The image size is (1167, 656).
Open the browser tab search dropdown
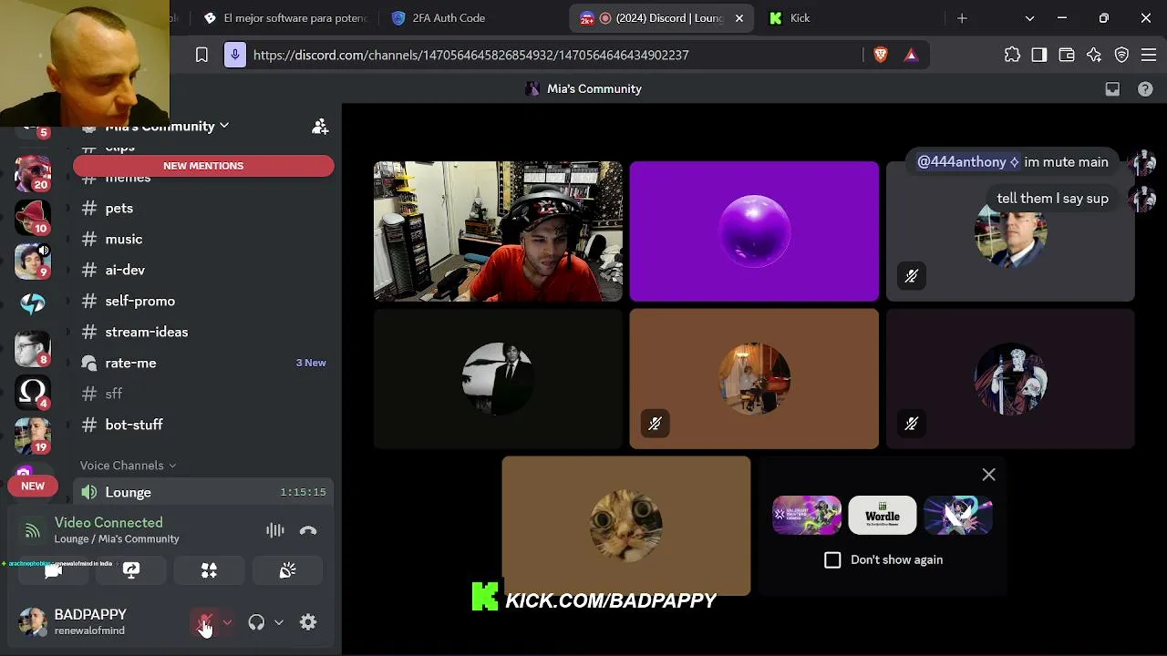tap(1029, 18)
